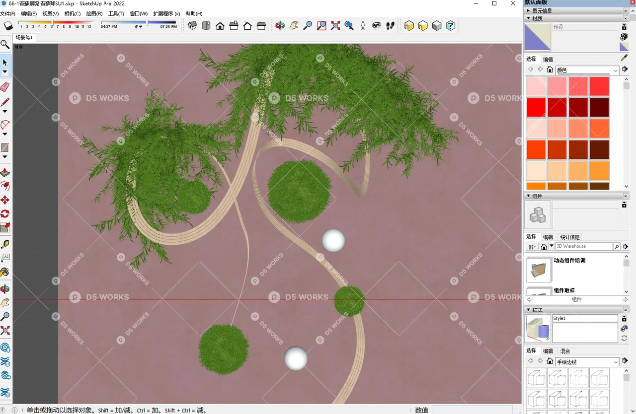Select the Rotate tool in the left toolbar

(6, 213)
